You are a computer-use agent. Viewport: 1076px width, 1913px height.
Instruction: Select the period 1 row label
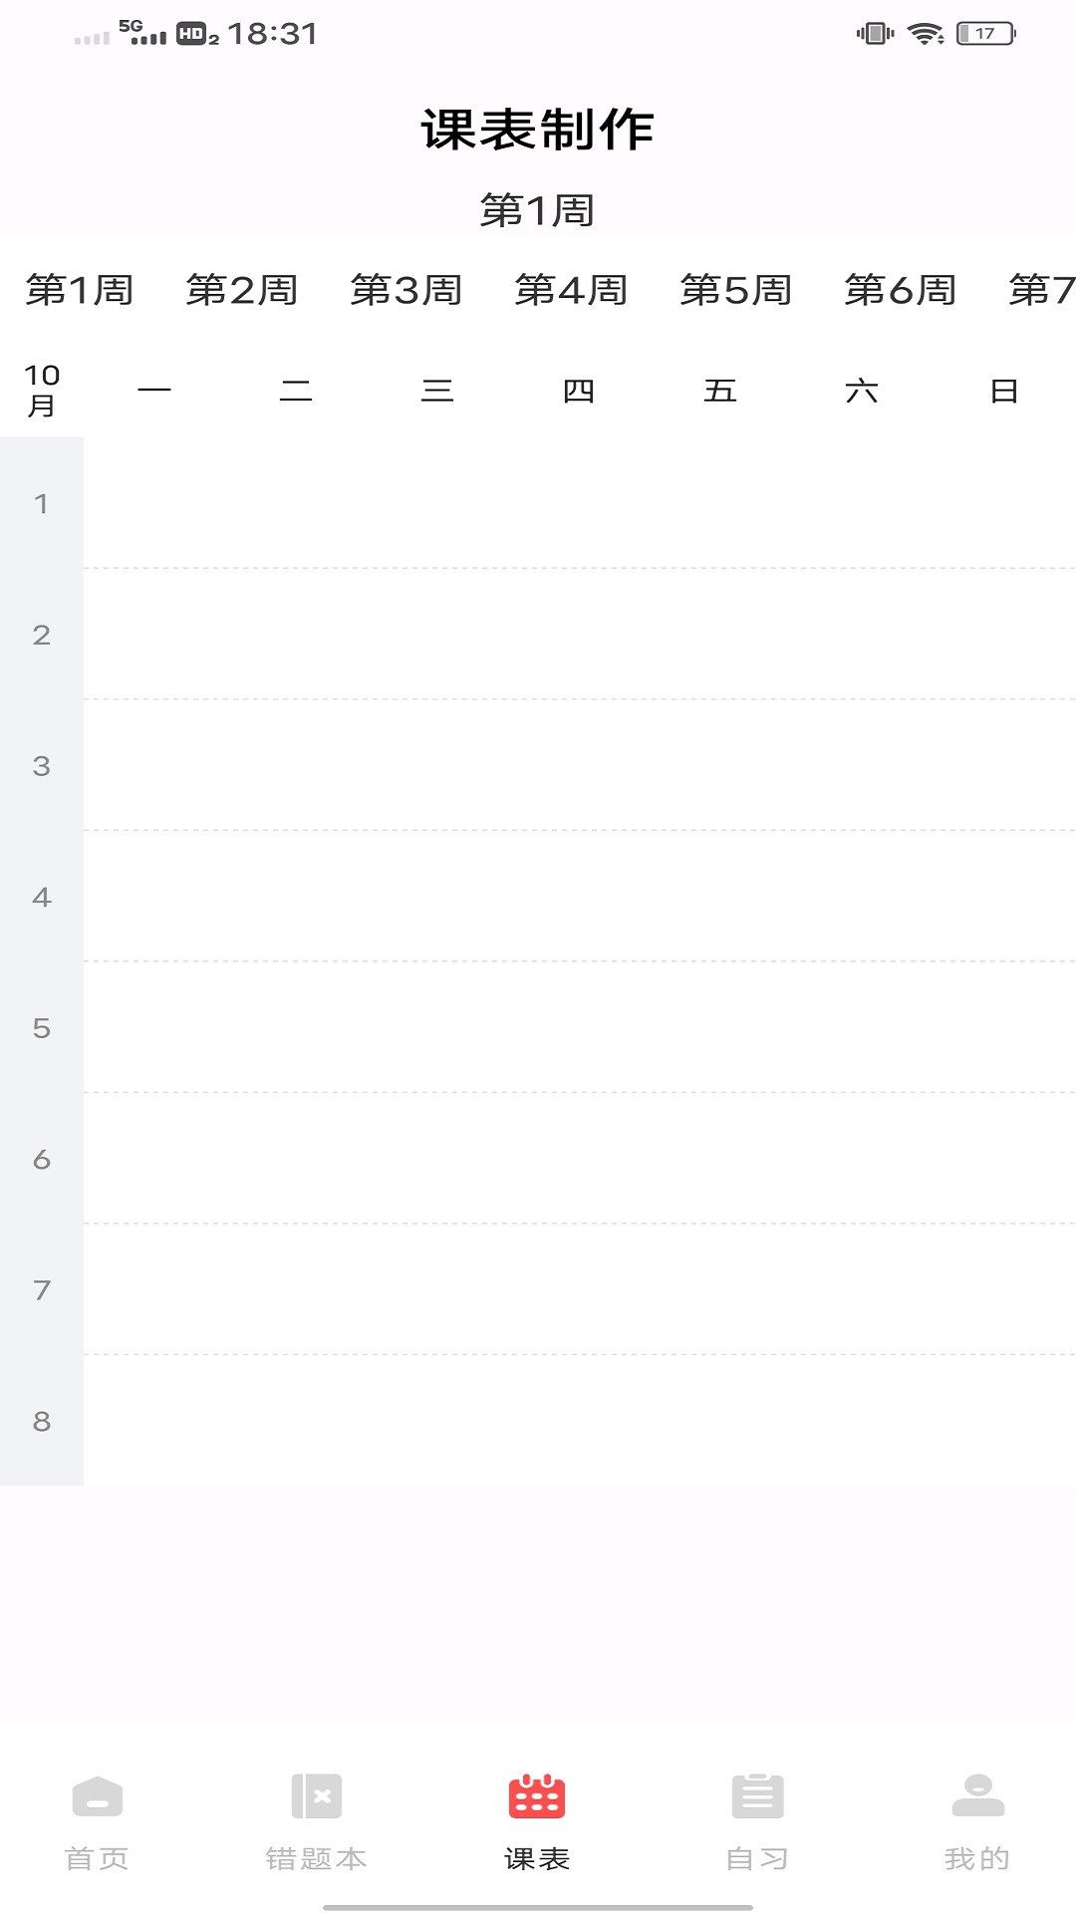click(x=42, y=503)
